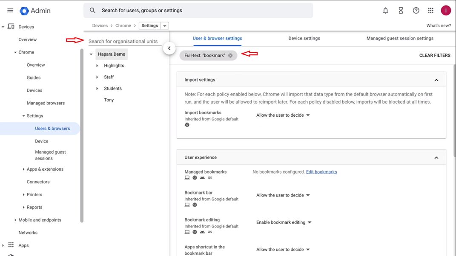456x256 pixels.
Task: Open Managed browsers in sidebar
Action: point(46,103)
